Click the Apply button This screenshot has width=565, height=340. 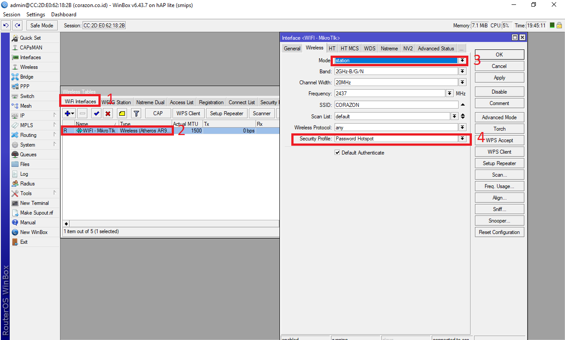[x=499, y=78]
